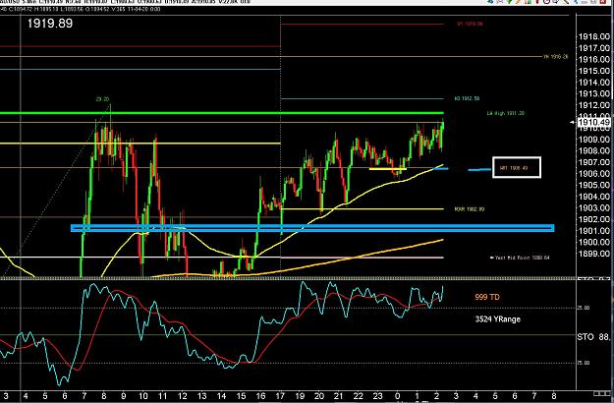Click the Yest Mid Point level label

pos(520,258)
